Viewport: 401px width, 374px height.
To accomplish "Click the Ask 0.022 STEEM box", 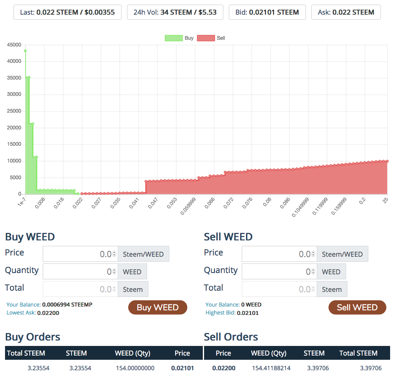I will coord(346,12).
